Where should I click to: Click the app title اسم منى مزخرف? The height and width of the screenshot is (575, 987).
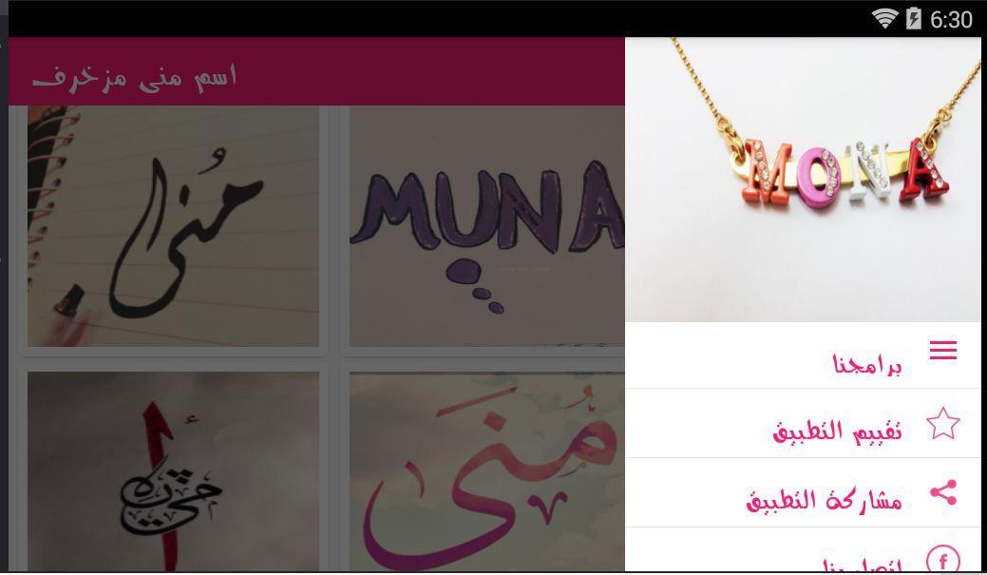(135, 78)
